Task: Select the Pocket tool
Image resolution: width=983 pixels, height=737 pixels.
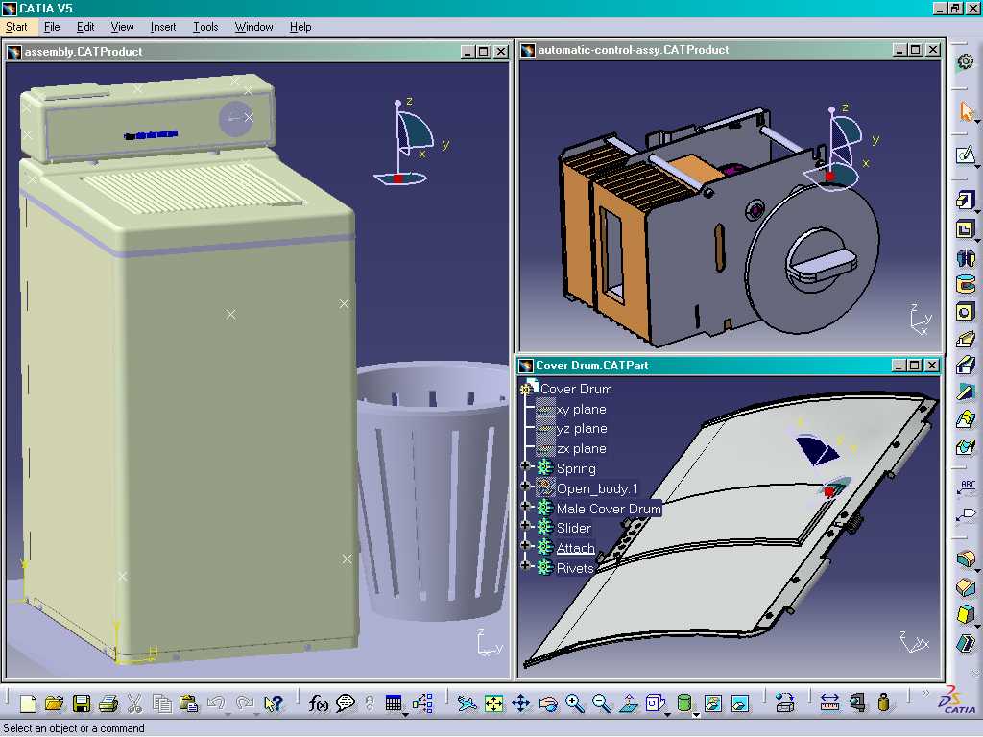Action: click(966, 229)
